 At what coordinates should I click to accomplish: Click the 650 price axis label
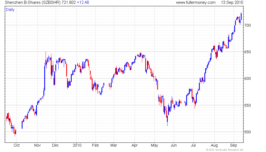[x=248, y=52]
